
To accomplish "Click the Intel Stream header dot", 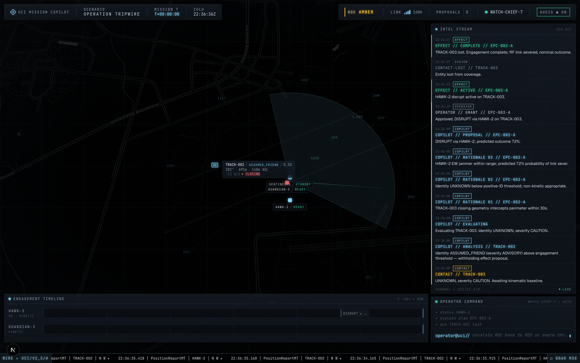I will tap(436, 29).
